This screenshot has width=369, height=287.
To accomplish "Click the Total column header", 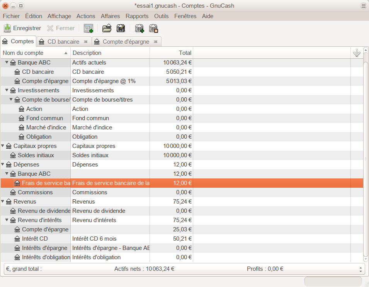I will pos(171,53).
